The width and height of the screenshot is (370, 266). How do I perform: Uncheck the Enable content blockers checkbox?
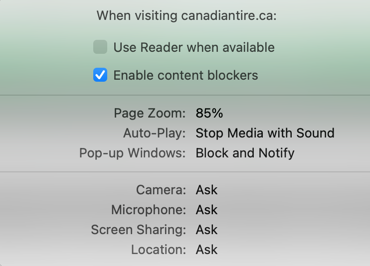[x=100, y=76]
